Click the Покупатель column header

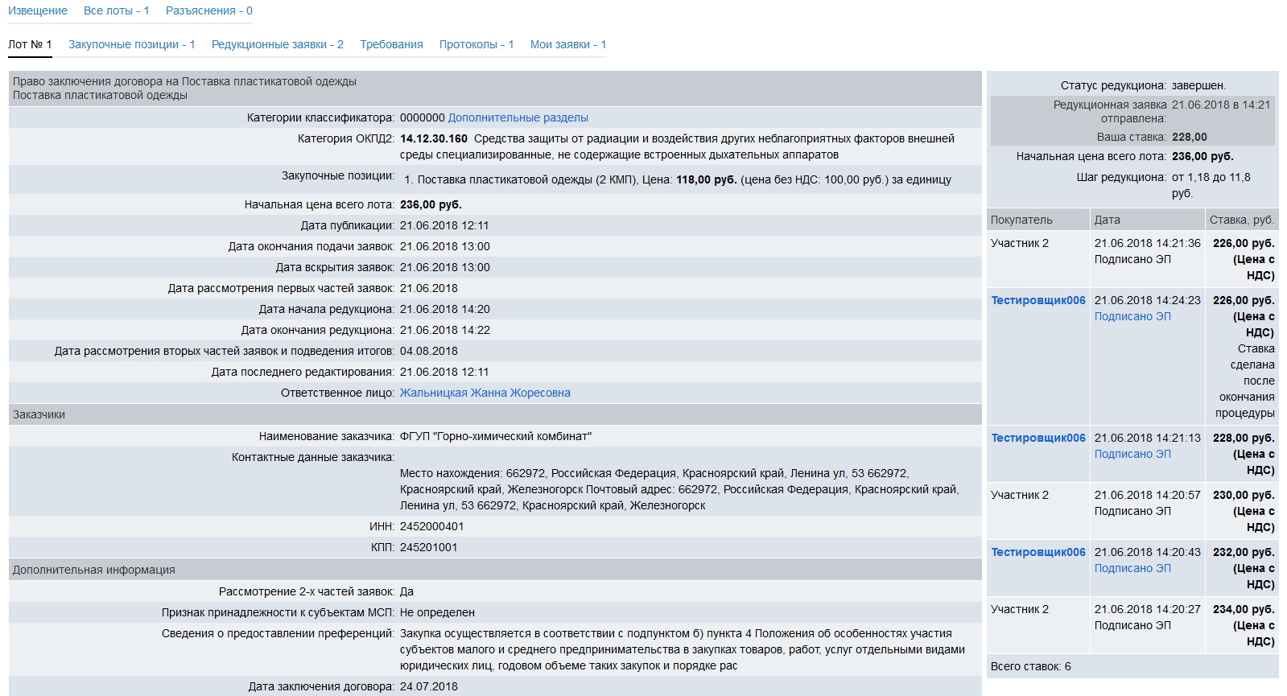click(x=1021, y=220)
